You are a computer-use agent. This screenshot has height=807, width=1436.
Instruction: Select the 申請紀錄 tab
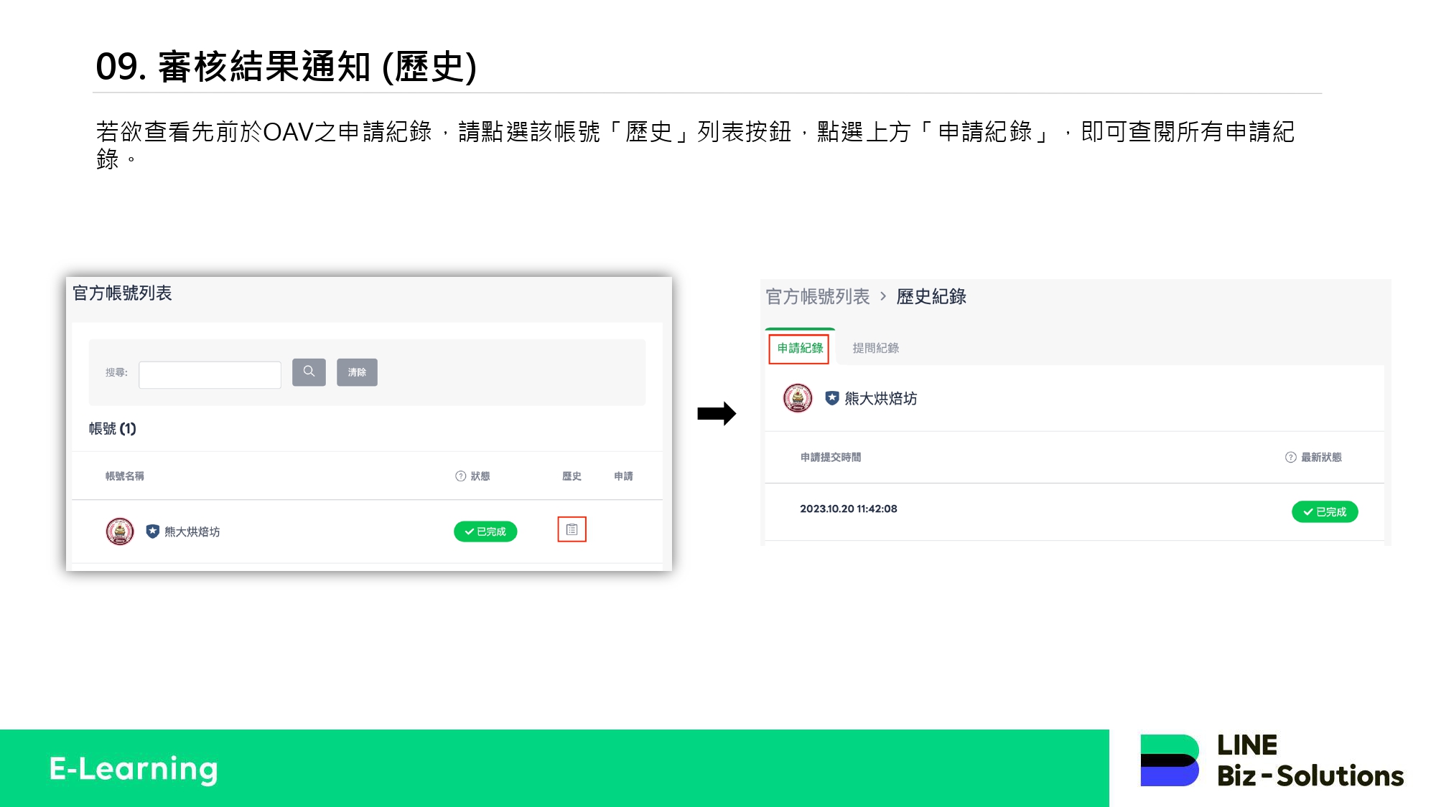(799, 349)
